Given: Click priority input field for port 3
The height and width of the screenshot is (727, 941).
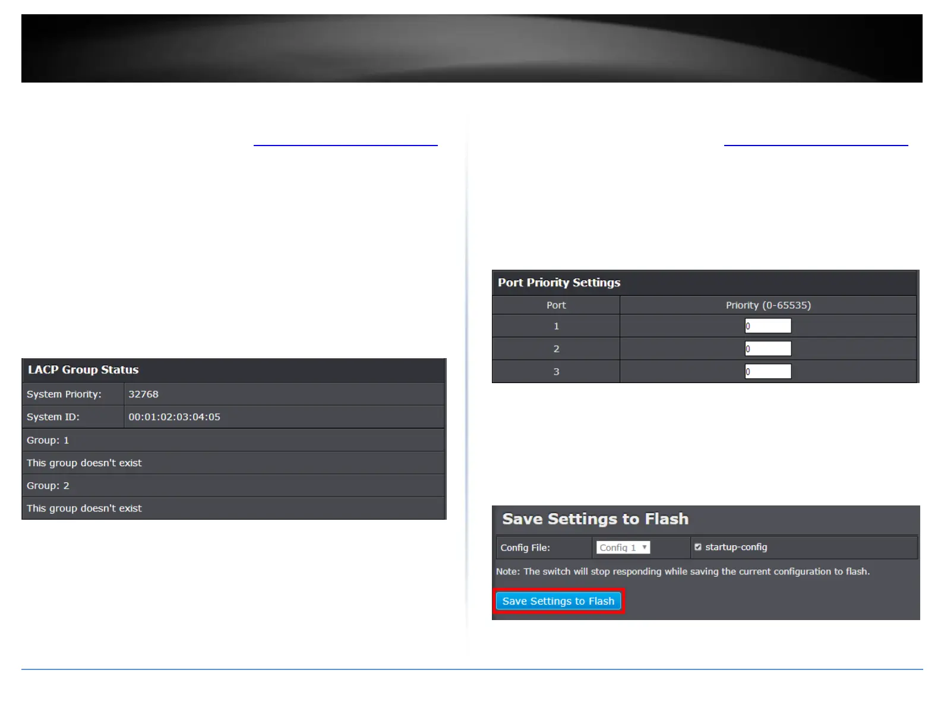Looking at the screenshot, I should (x=768, y=371).
